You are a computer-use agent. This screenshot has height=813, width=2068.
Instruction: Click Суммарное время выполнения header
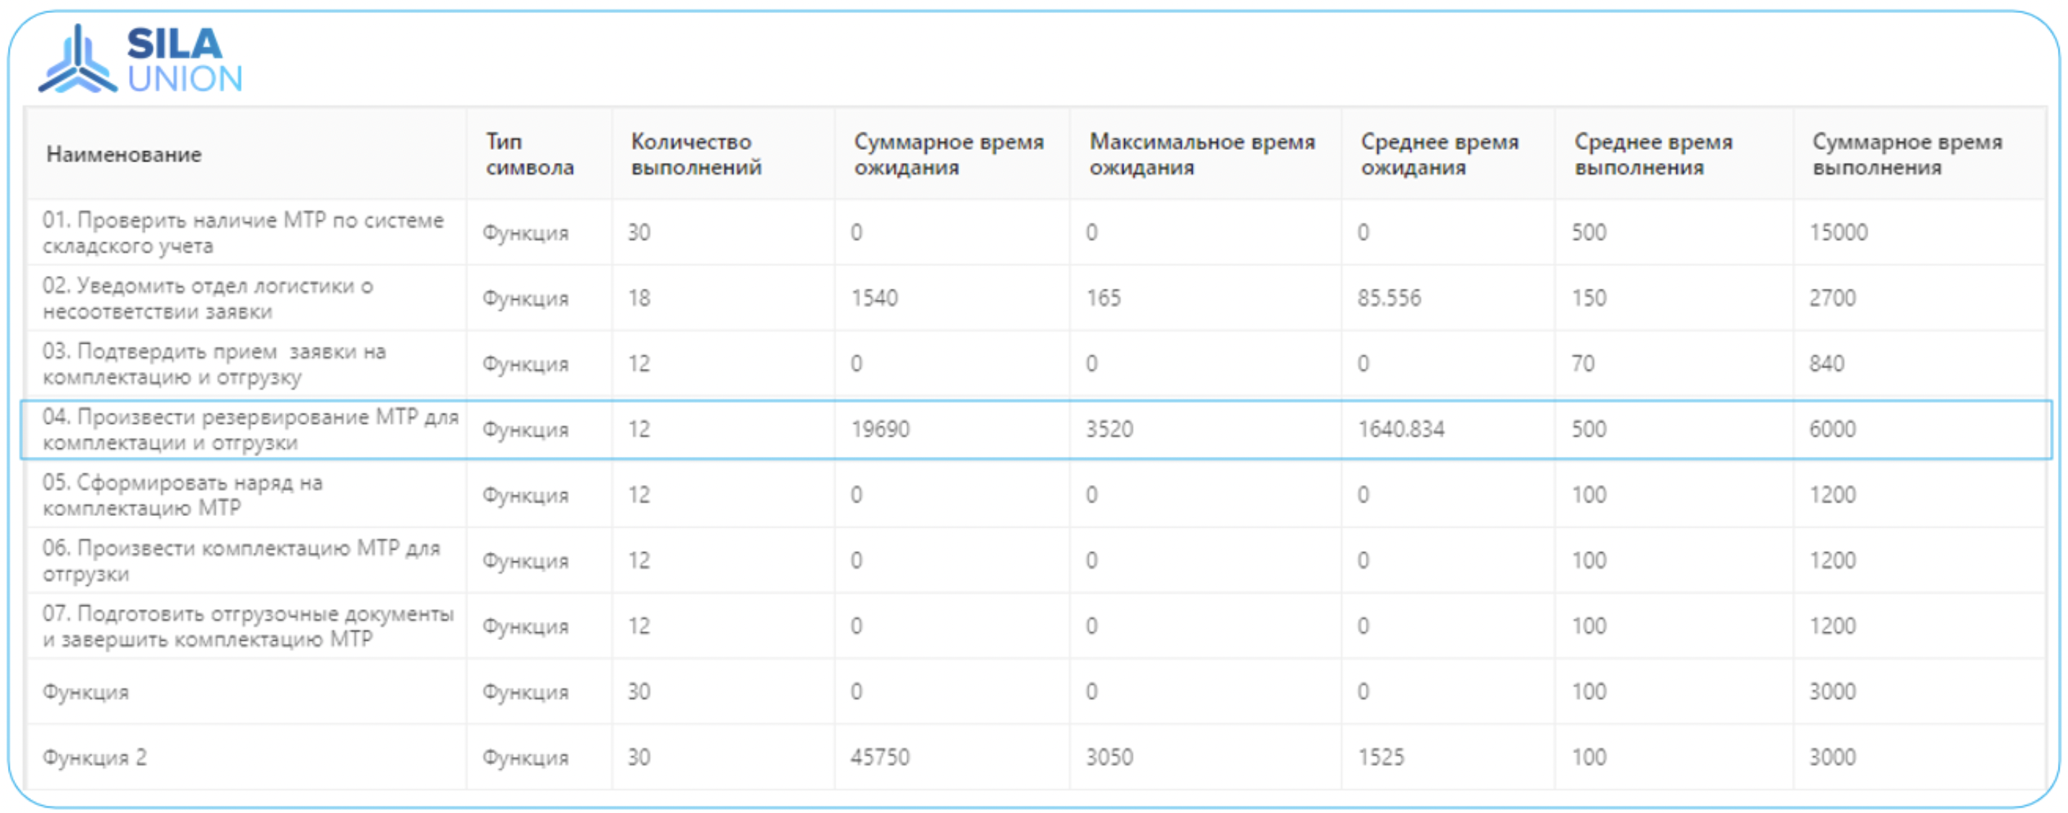click(x=1906, y=154)
